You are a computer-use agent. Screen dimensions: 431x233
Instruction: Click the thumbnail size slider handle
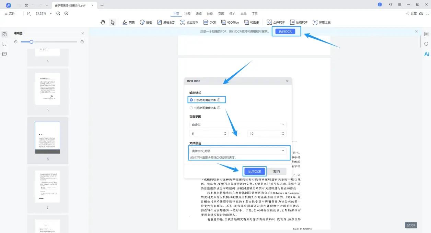[x=32, y=42]
